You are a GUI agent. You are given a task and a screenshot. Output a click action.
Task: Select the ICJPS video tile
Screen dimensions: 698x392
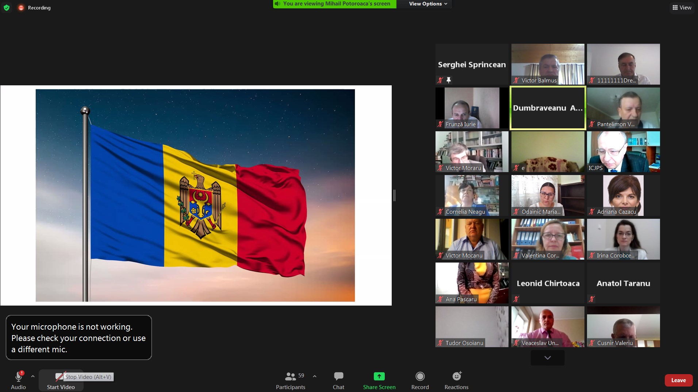coord(623,152)
